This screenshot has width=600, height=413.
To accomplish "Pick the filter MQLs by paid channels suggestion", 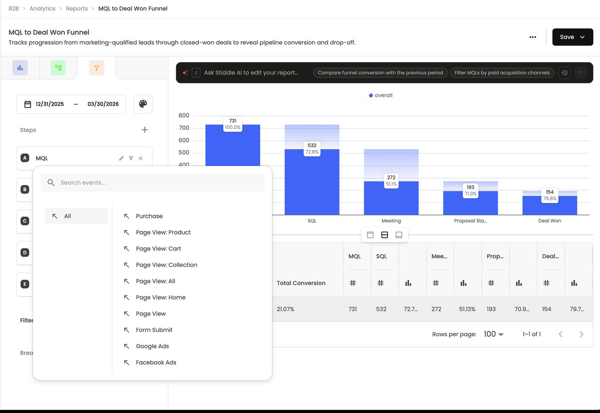I will click(502, 73).
